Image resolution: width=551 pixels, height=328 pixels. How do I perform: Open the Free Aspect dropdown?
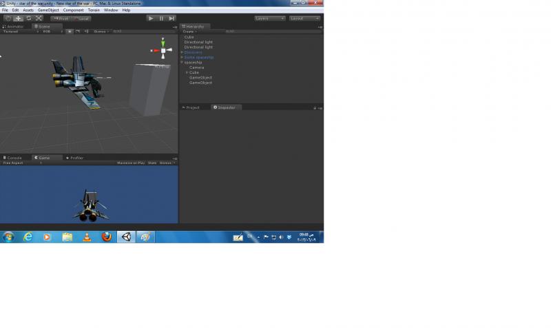[x=22, y=163]
